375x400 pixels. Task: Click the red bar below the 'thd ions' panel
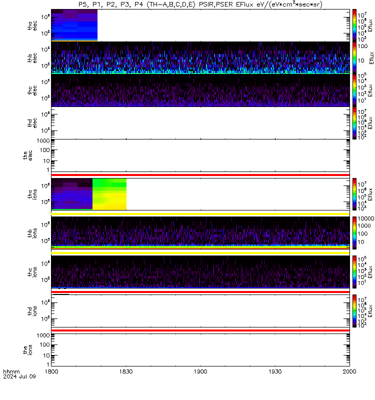[x=200, y=330]
